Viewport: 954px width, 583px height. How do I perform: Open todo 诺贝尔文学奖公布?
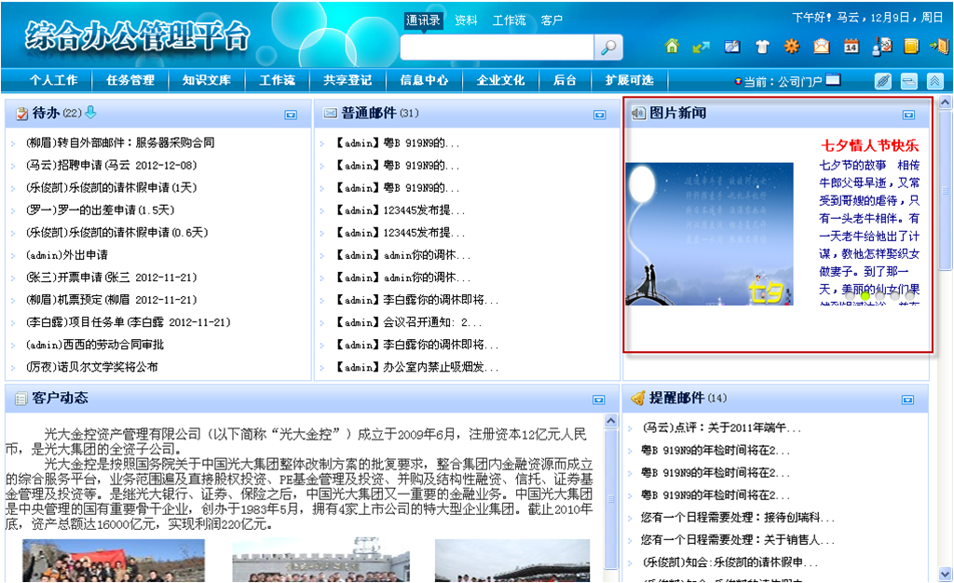(92, 367)
